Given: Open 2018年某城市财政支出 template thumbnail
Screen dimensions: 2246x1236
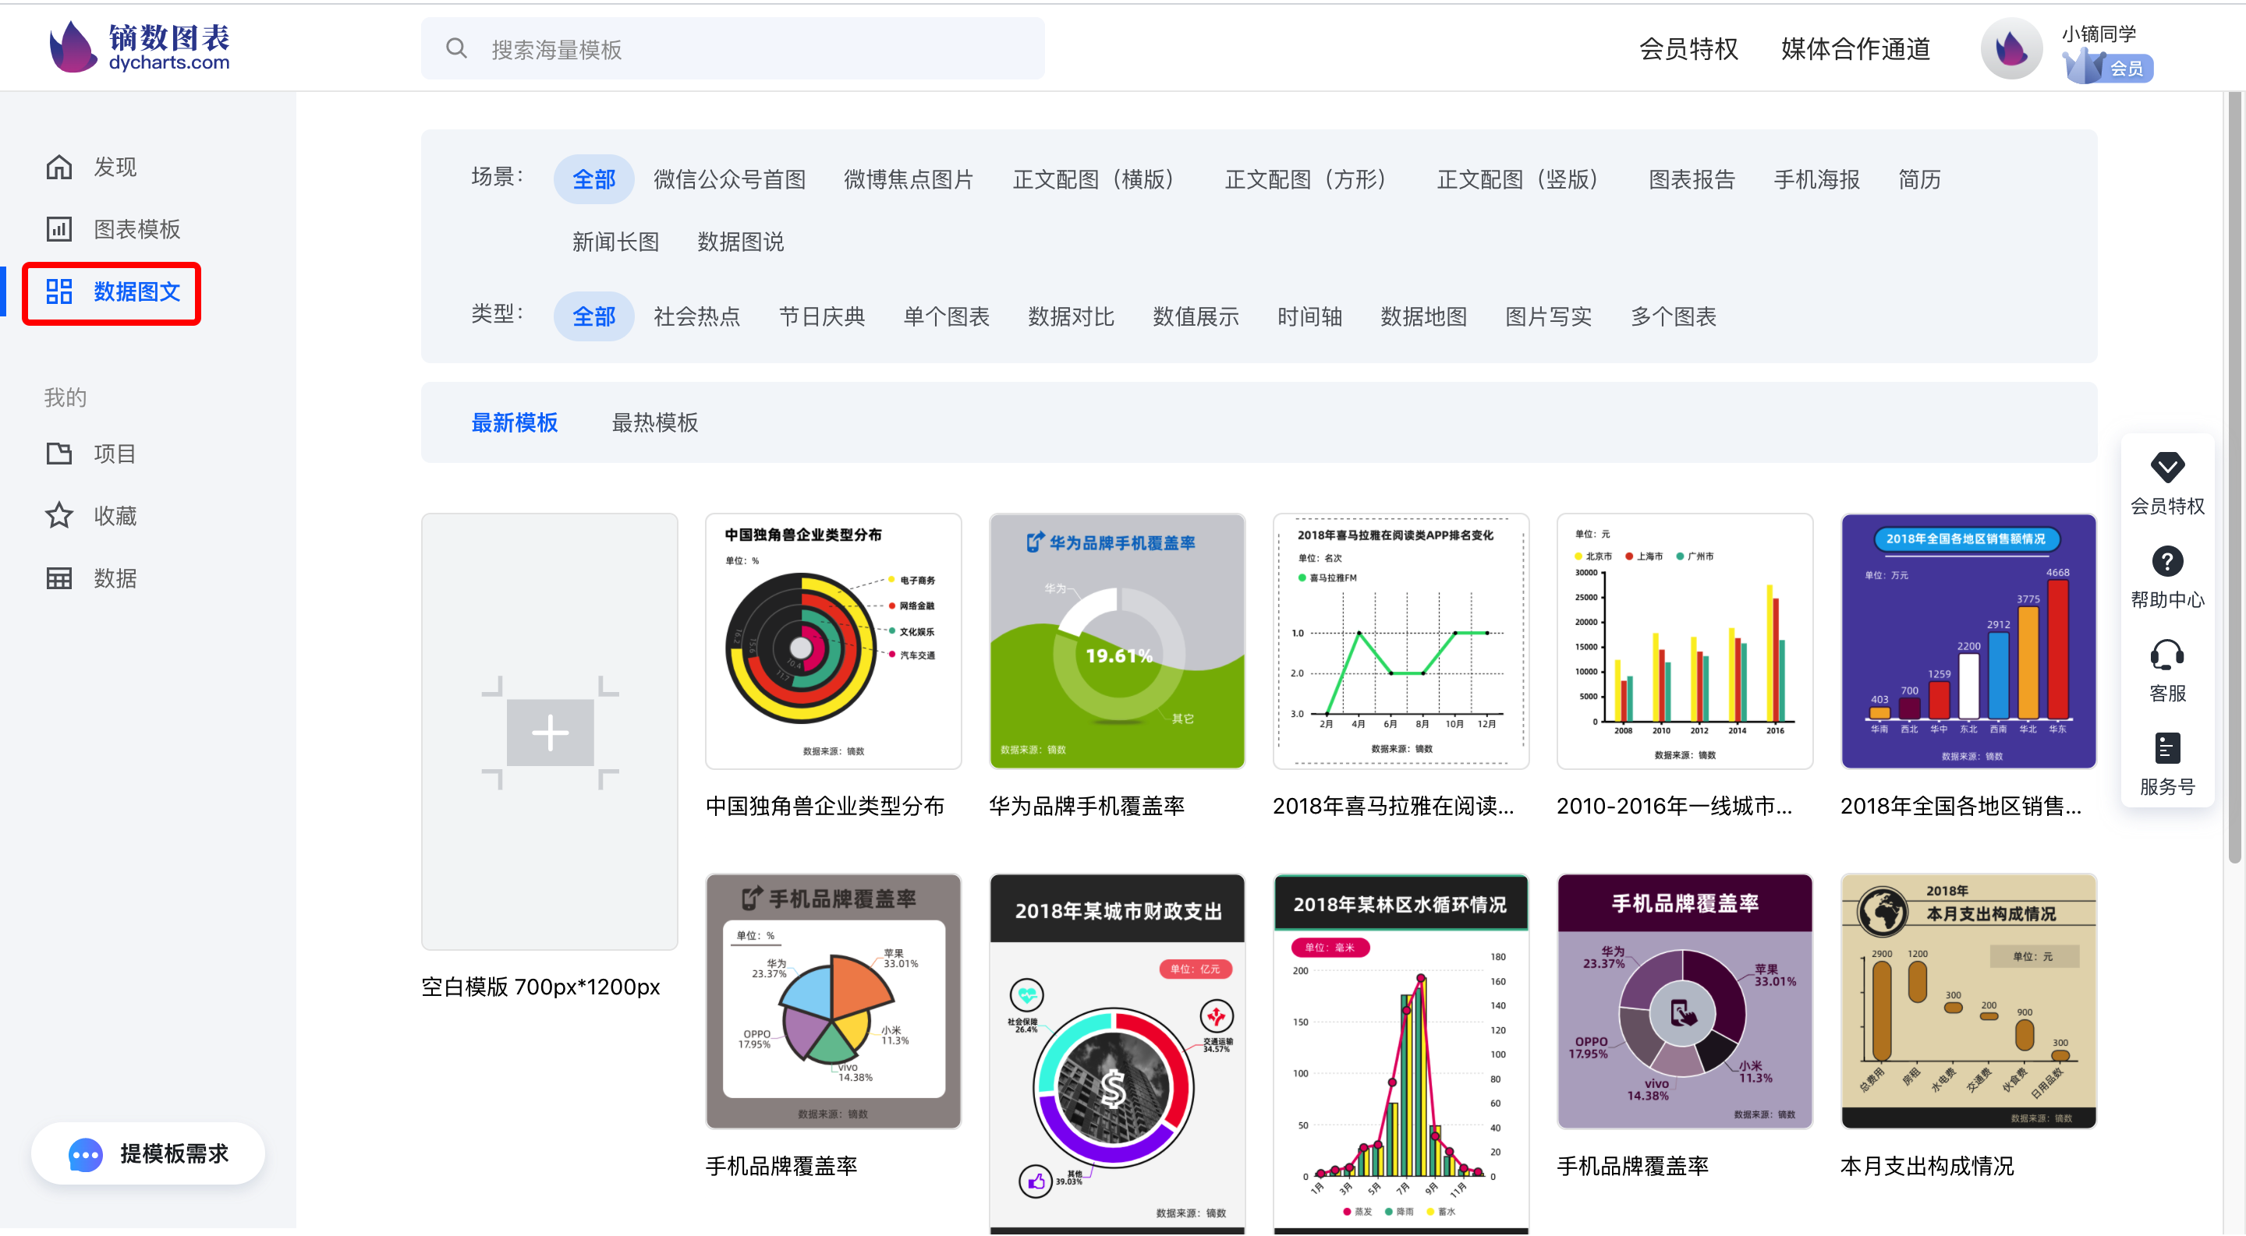Looking at the screenshot, I should tap(1117, 1054).
